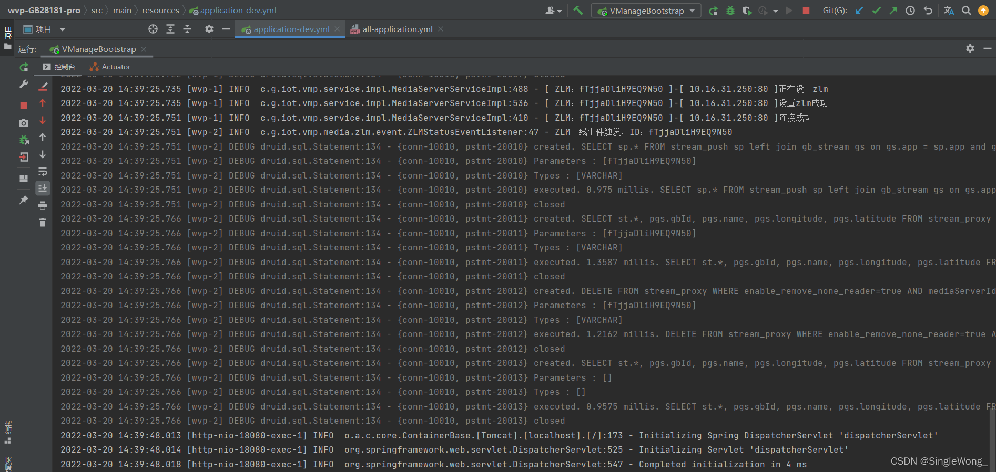Click the main breadcrumb

[x=122, y=11]
